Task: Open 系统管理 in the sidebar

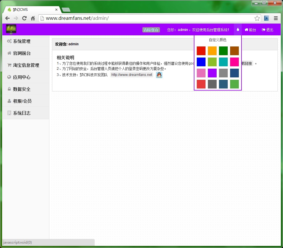Action: coord(26,41)
